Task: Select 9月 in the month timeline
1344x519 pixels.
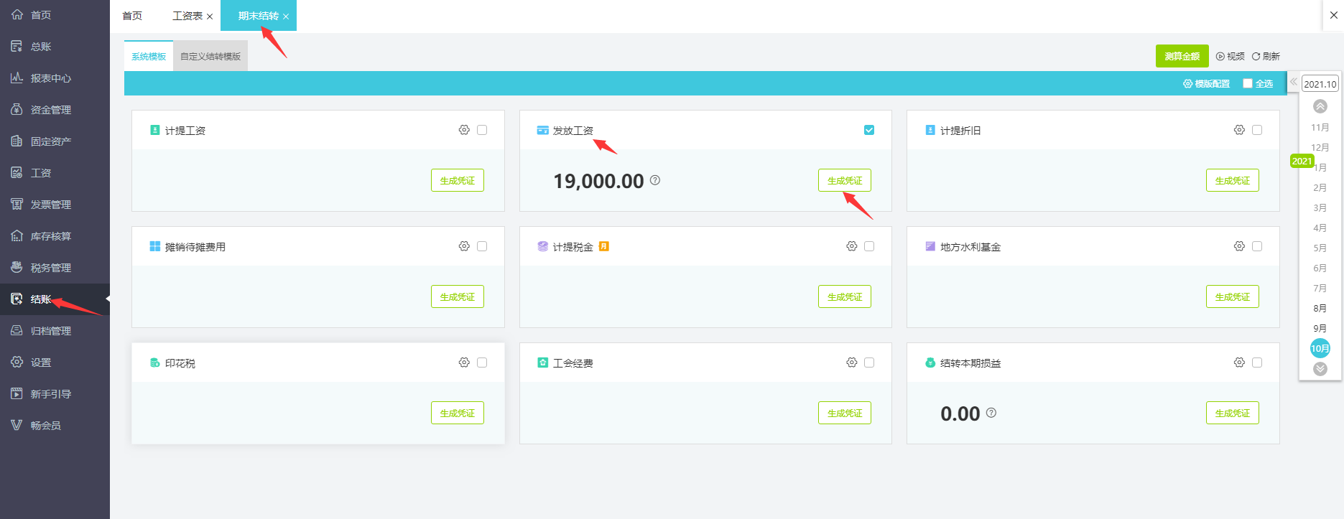Action: coord(1320,328)
